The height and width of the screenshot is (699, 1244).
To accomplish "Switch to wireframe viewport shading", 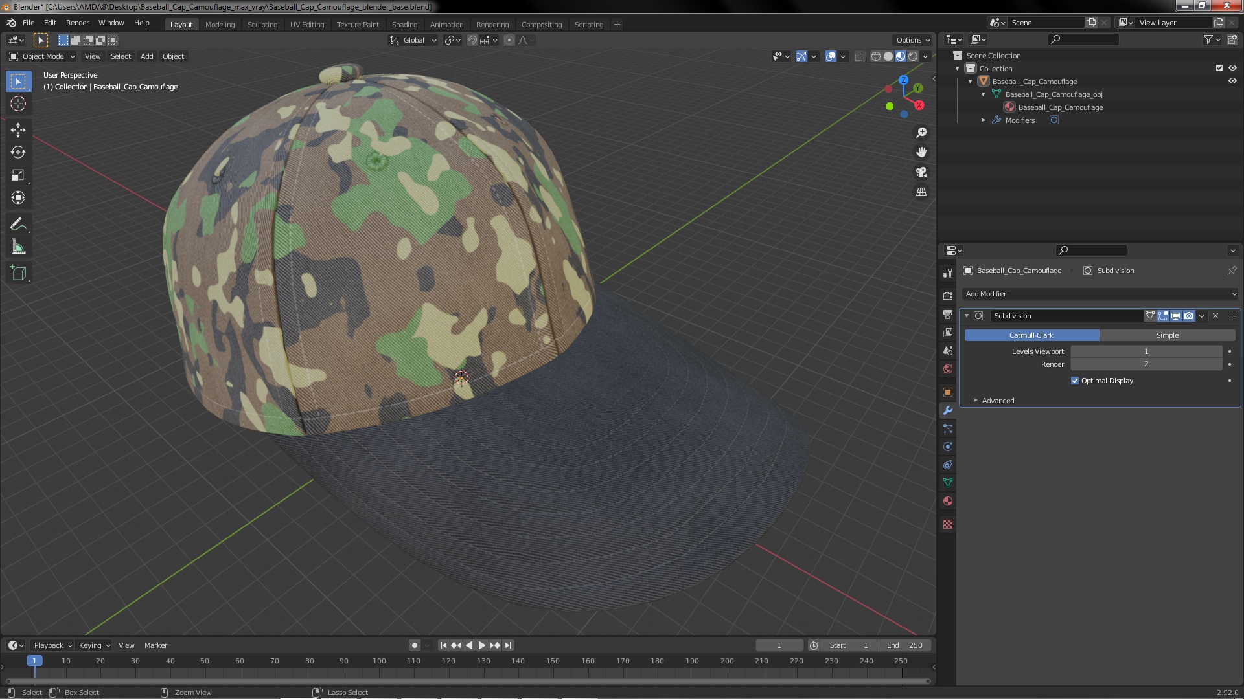I will 876,56.
